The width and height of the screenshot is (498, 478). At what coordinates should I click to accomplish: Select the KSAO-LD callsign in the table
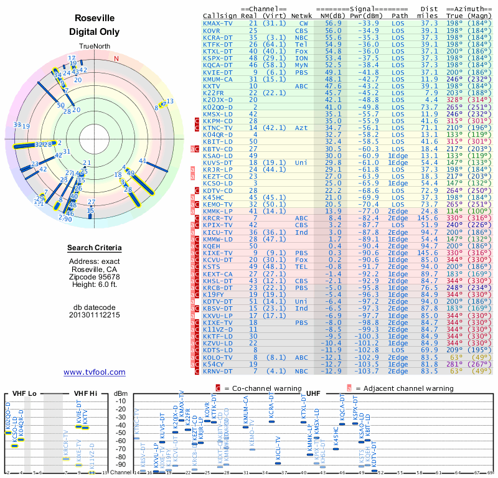[x=217, y=156]
